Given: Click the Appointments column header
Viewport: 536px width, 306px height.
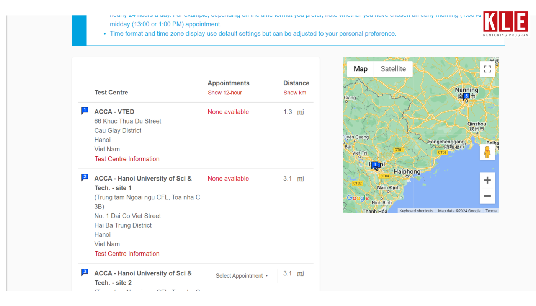Looking at the screenshot, I should 229,83.
